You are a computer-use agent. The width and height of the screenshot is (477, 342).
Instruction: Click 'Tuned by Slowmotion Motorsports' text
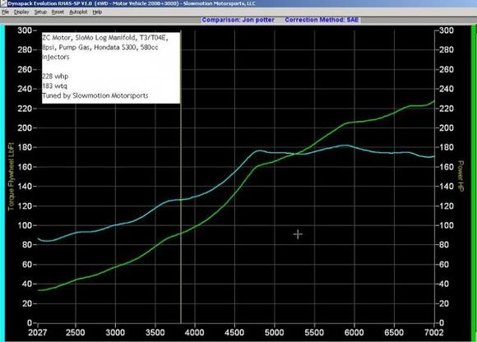pyautogui.click(x=95, y=95)
